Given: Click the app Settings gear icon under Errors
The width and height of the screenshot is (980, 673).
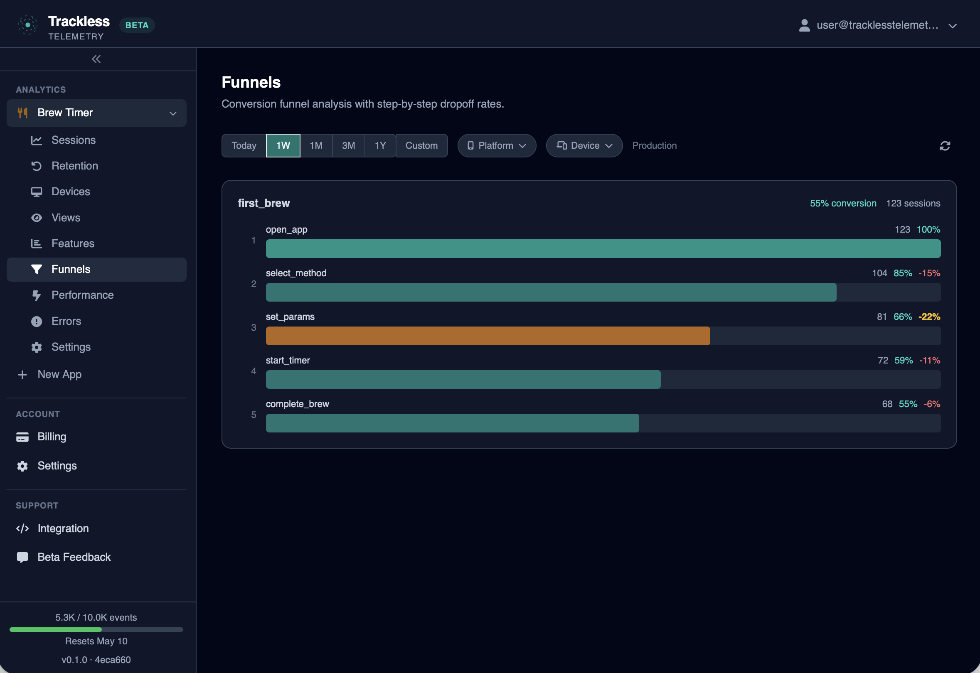Looking at the screenshot, I should coord(37,347).
